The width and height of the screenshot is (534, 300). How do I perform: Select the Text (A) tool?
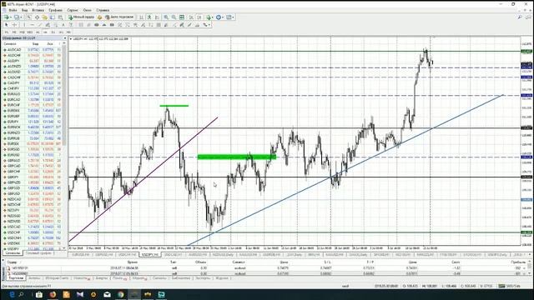pos(63,25)
